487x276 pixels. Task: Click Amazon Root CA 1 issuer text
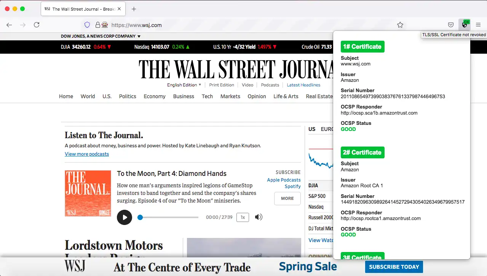pos(362,186)
